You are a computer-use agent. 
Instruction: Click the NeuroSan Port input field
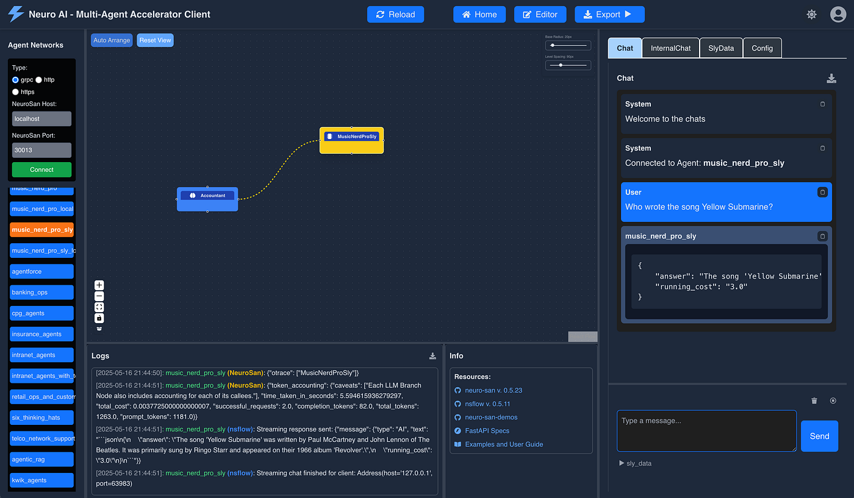(x=41, y=150)
